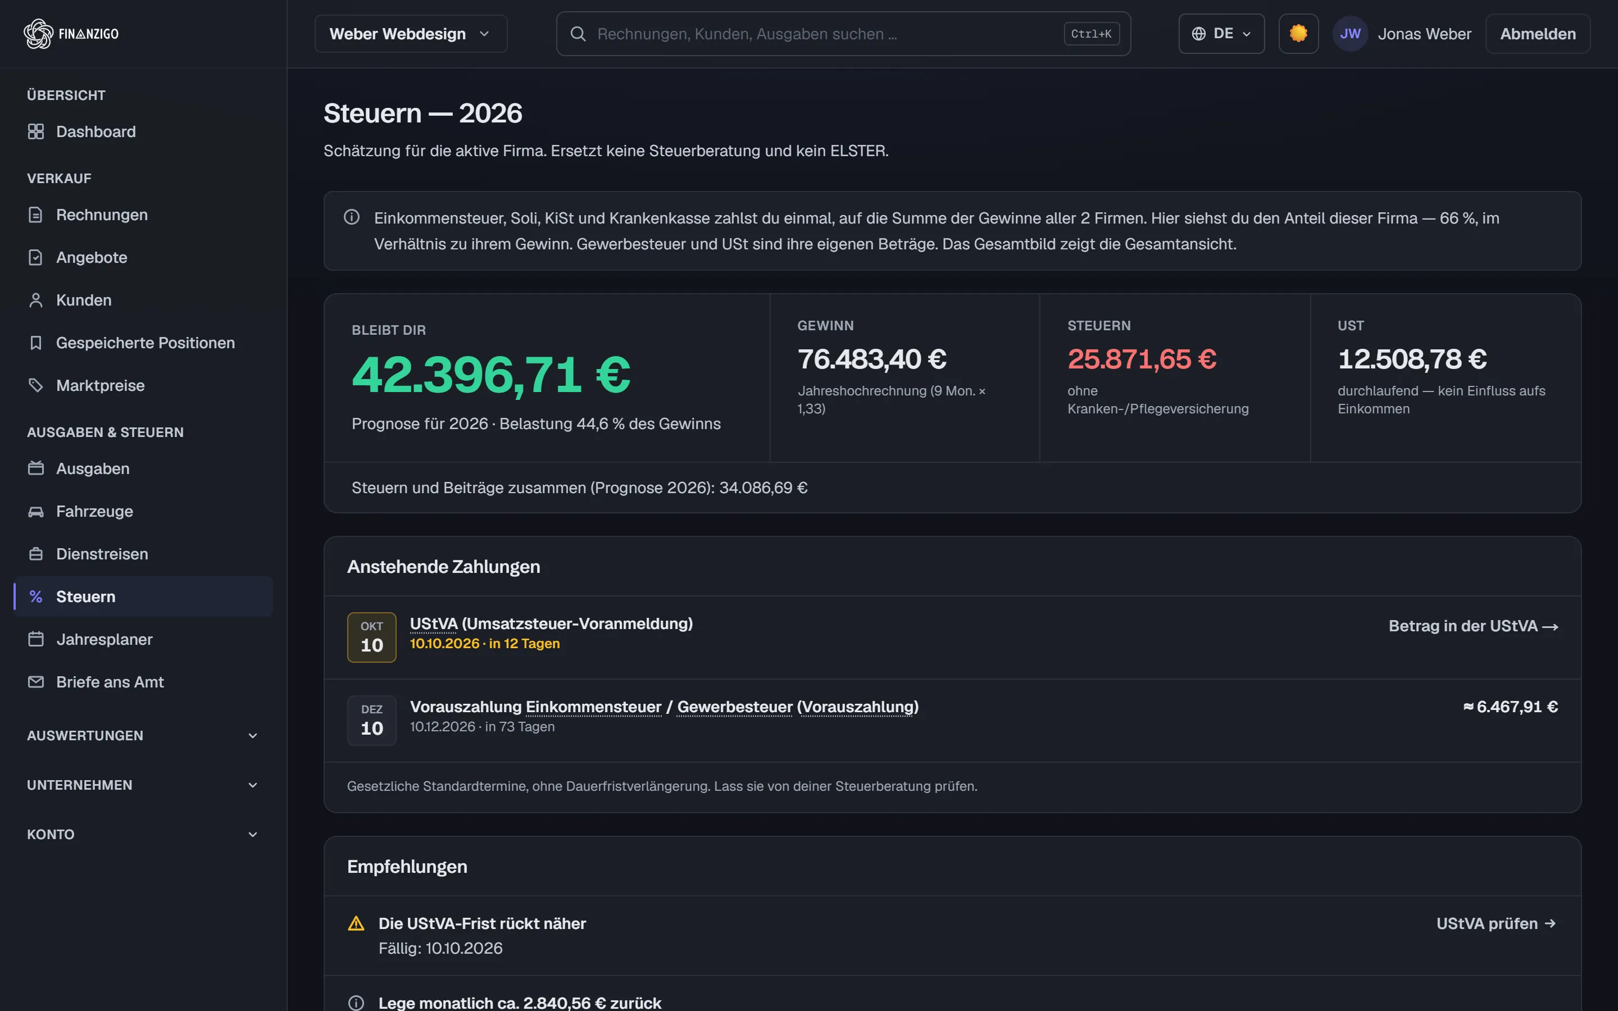Click the '≈ 6.467,91 €' prepayment amount
This screenshot has width=1618, height=1011.
1510,707
